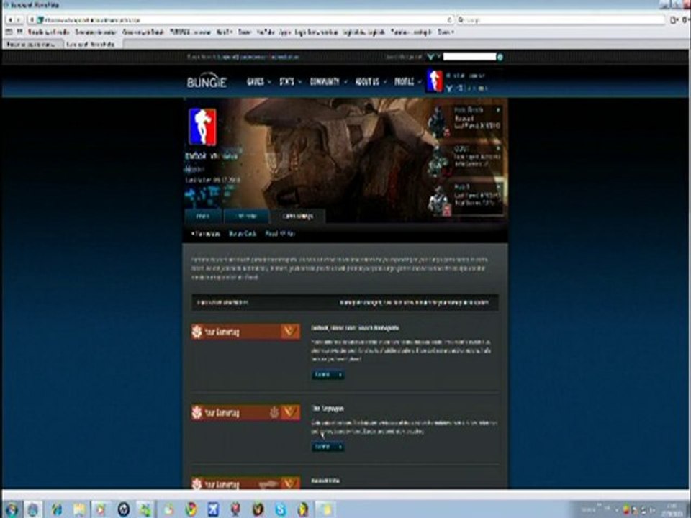Click the button under The Septagon description
The image size is (691, 518).
click(328, 447)
